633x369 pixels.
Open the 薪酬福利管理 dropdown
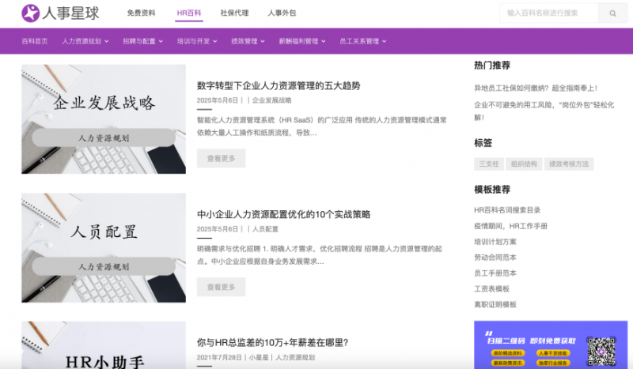(301, 41)
